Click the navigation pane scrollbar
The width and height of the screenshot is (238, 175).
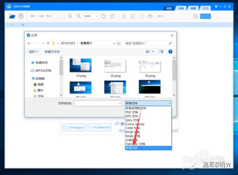click(x=61, y=67)
